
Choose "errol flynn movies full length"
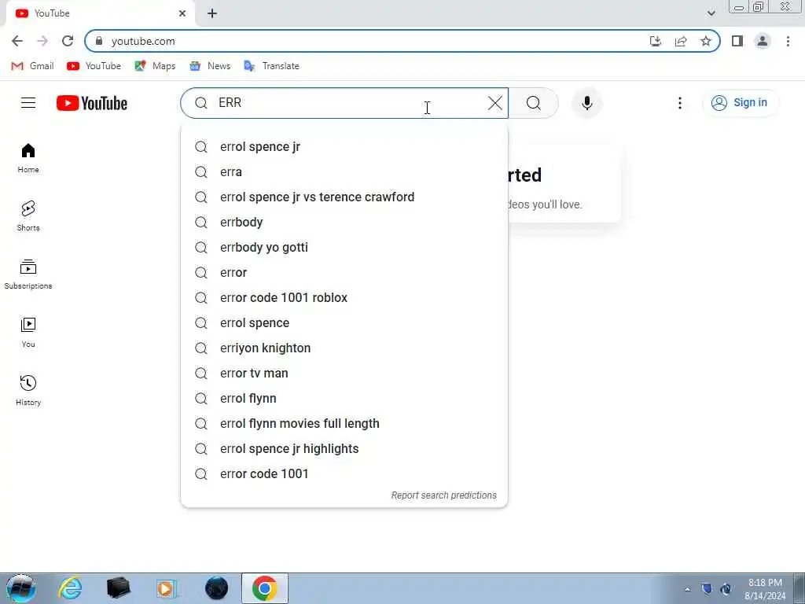coord(344,424)
